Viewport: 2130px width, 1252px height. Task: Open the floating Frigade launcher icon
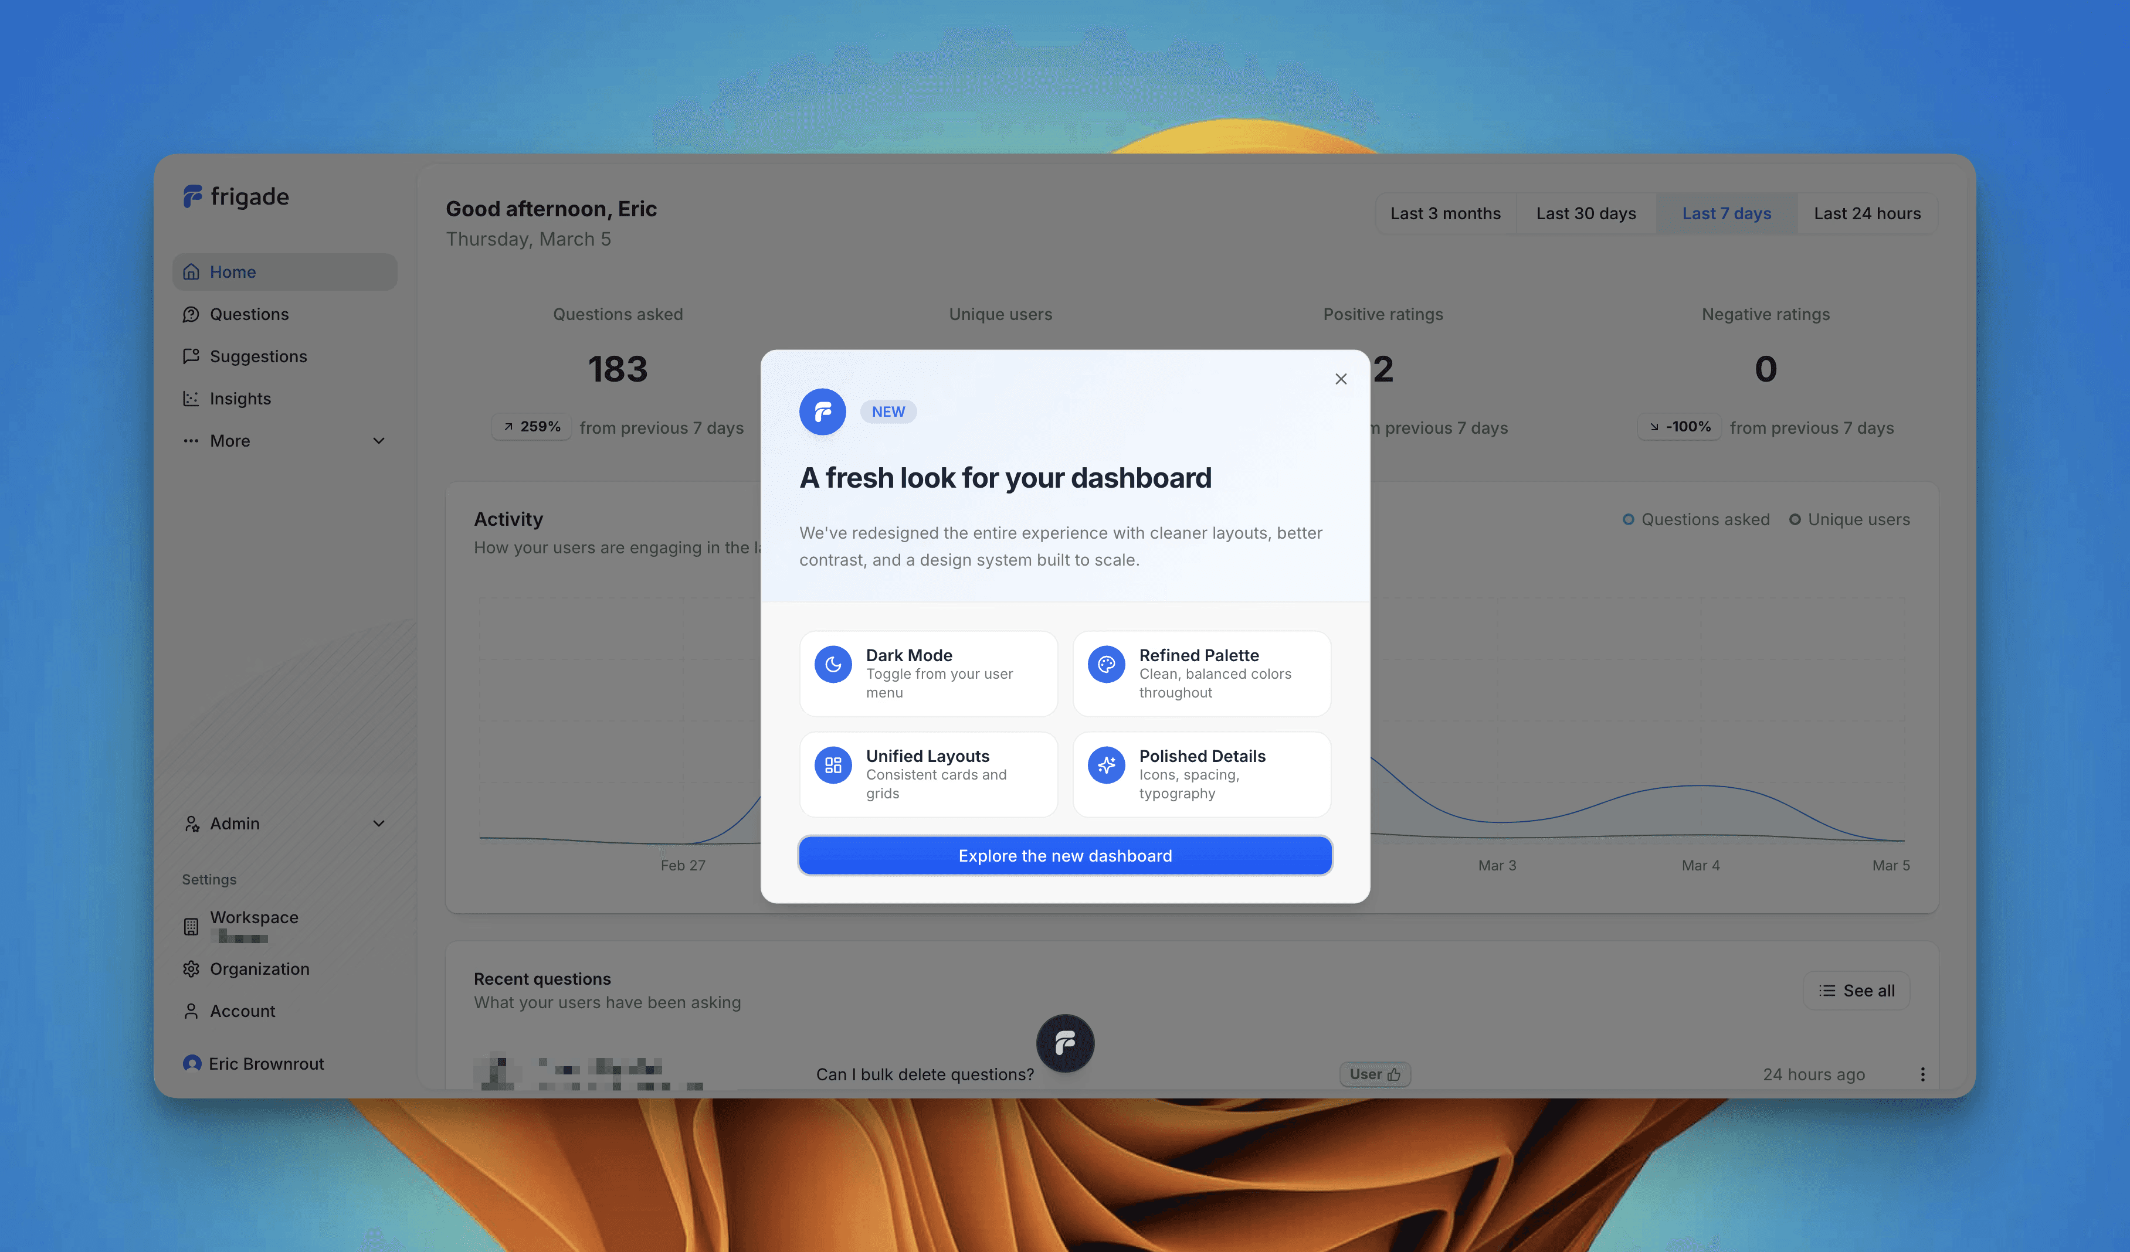tap(1065, 1043)
